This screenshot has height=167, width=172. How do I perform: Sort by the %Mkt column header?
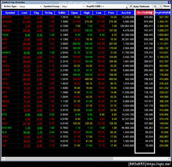(62, 13)
